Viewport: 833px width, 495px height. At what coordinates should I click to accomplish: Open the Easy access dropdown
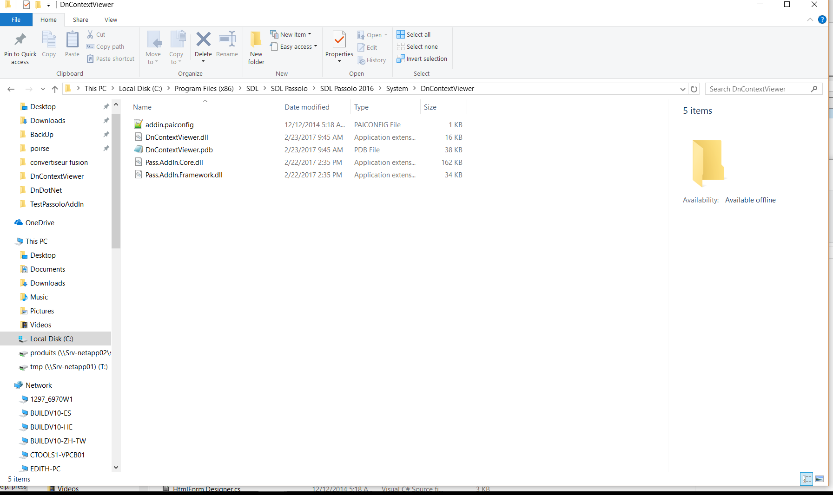pyautogui.click(x=294, y=46)
